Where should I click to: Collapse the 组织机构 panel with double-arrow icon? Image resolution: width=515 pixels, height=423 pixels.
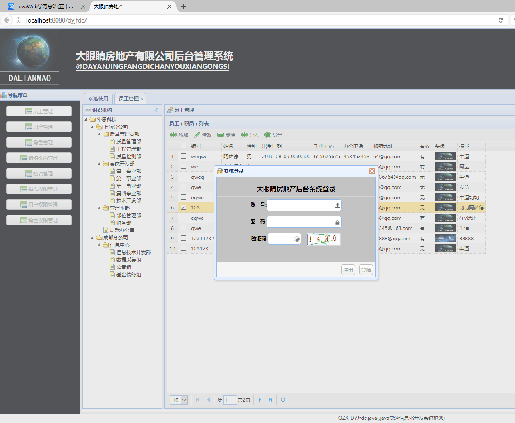156,110
